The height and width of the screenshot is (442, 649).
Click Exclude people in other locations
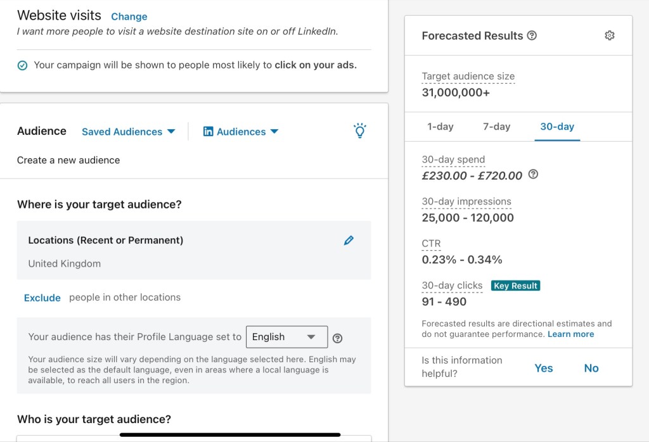coord(42,298)
